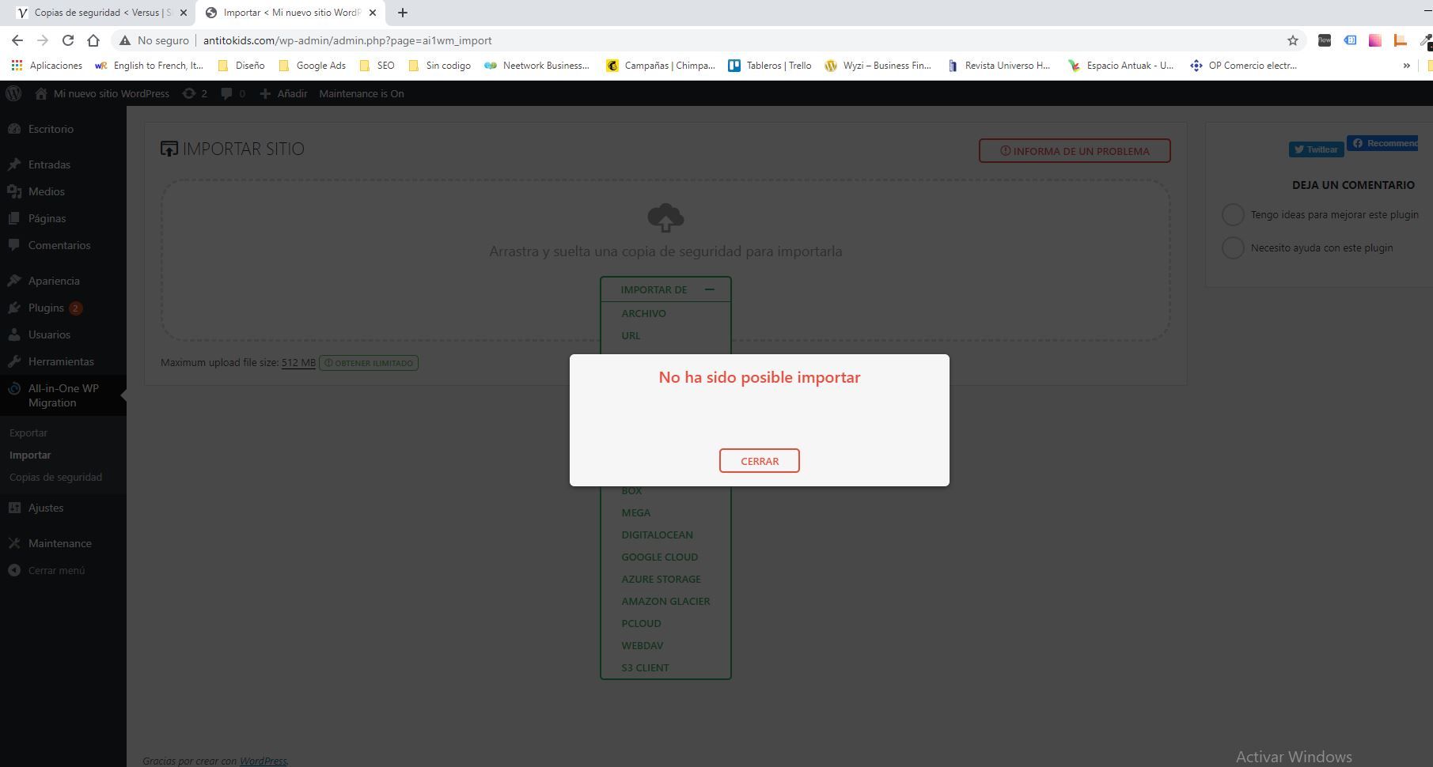Choose Amazon Glacier as import source
This screenshot has width=1433, height=767.
point(665,601)
